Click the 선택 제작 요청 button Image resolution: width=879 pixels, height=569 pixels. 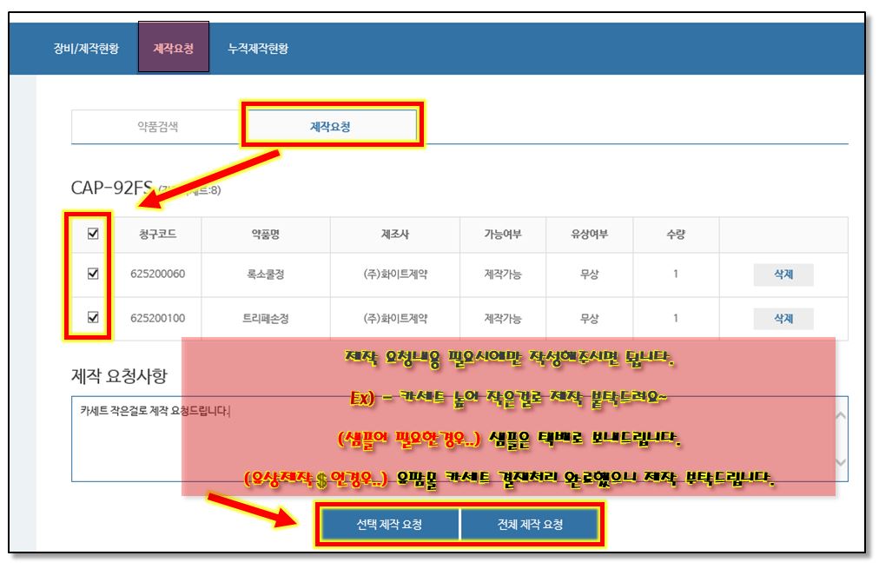click(x=389, y=525)
